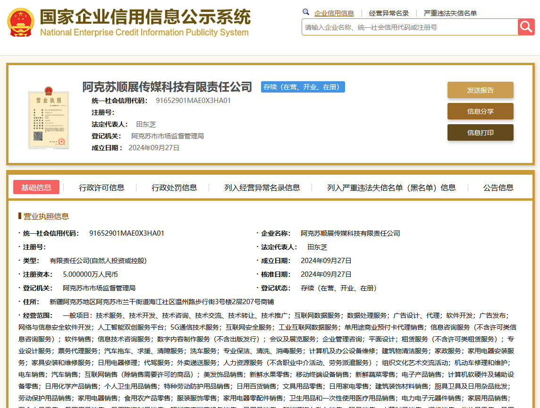Click the 存续（在营、开业、在册）status badge
The image size is (540, 408).
(303, 87)
